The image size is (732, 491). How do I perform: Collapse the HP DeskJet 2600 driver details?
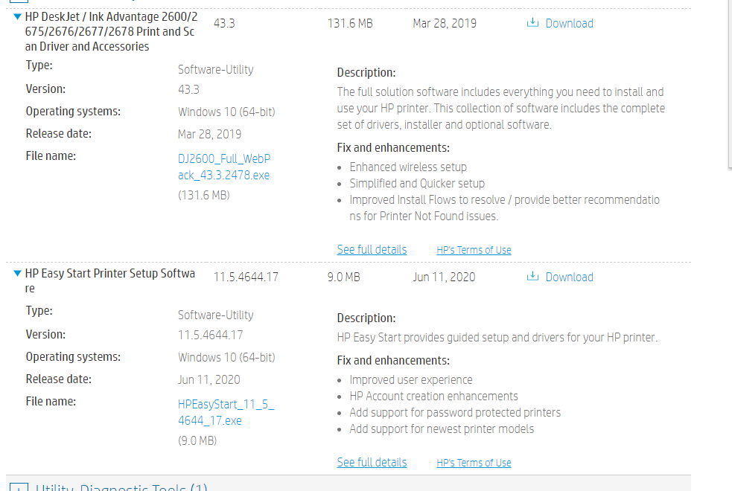(18, 16)
